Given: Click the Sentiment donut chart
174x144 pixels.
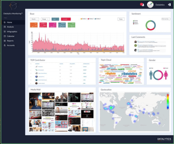Looking at the screenshot, I should [151, 25].
